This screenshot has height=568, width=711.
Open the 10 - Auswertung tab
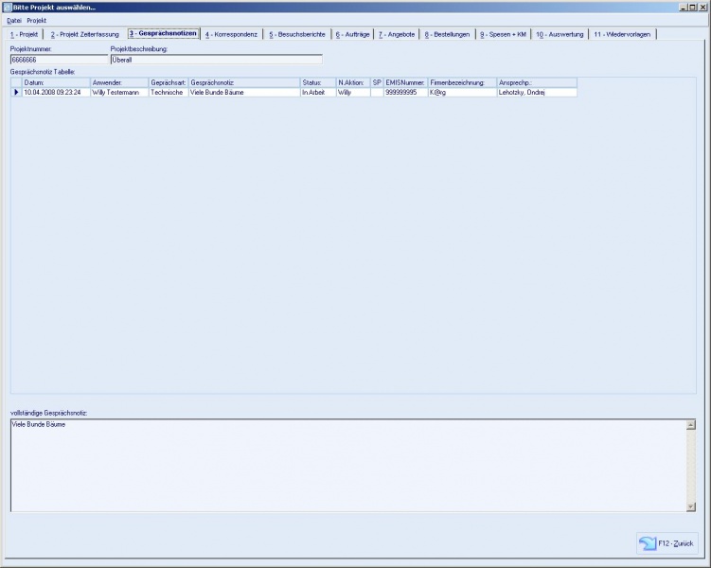[560, 34]
